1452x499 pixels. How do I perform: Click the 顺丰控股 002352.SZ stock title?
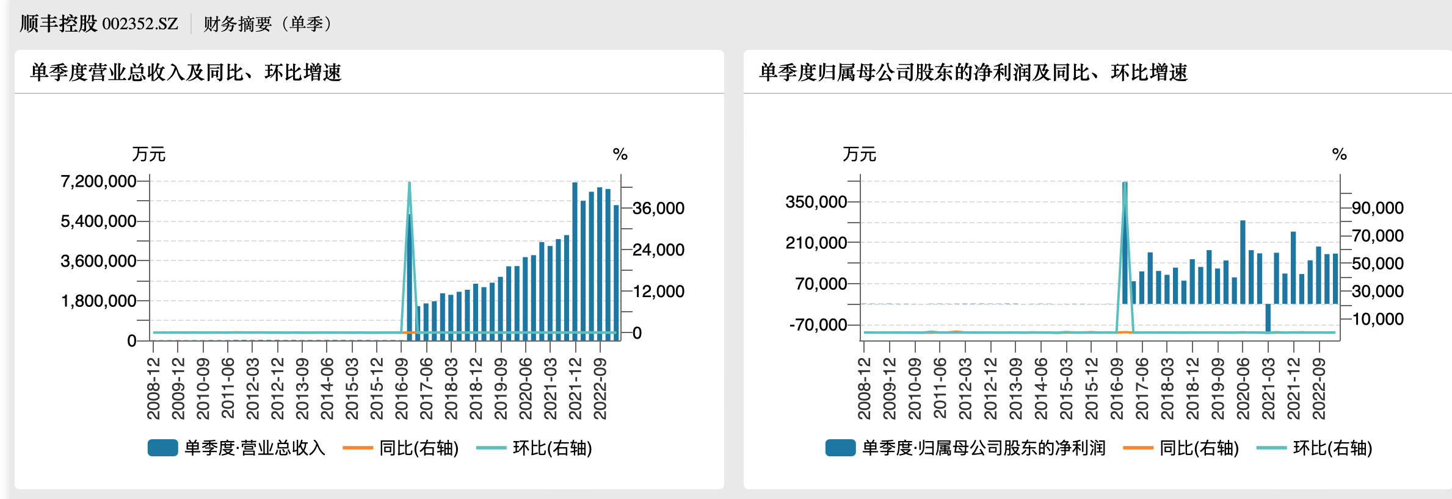click(99, 24)
